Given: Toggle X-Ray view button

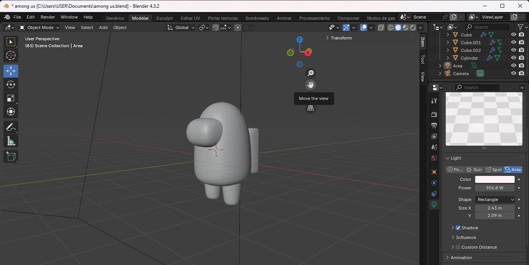Looking at the screenshot, I should [381, 28].
